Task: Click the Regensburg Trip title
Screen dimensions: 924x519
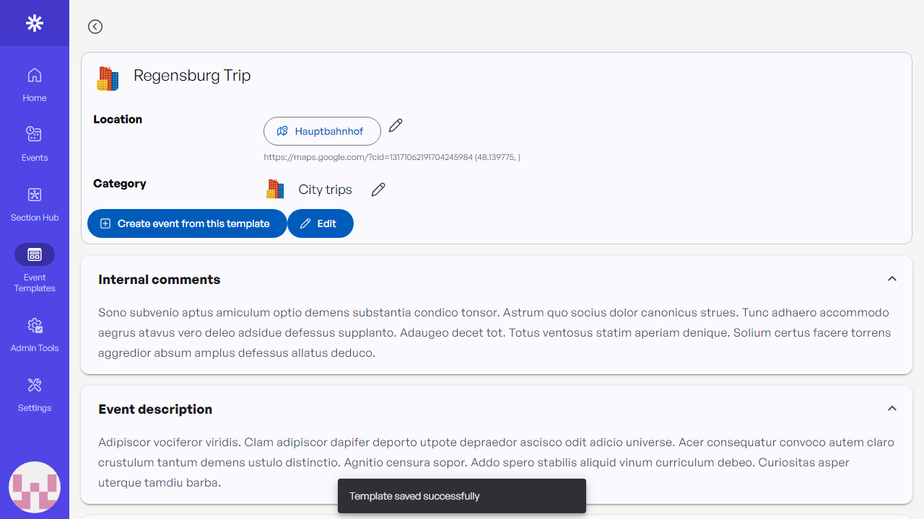Action: [192, 76]
